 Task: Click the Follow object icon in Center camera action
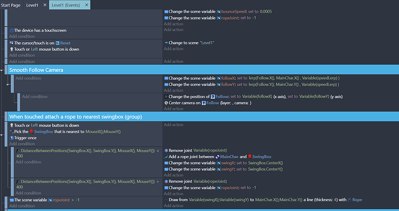click(204, 103)
